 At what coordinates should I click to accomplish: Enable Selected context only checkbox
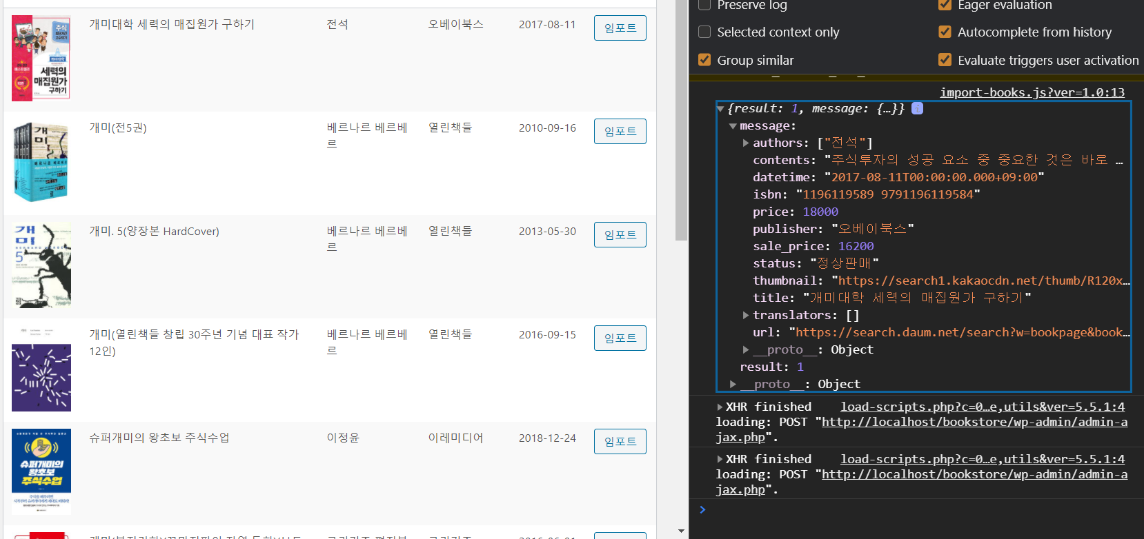pyautogui.click(x=704, y=32)
